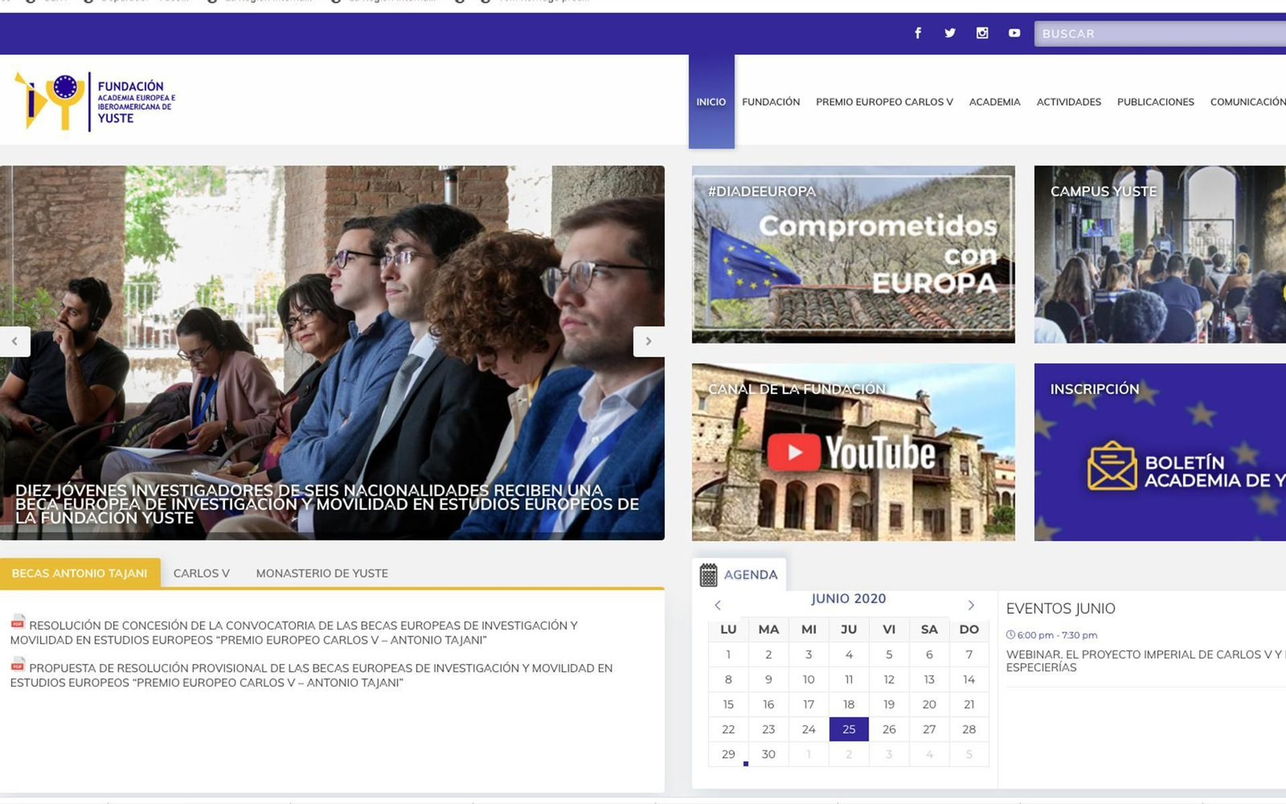1286x804 pixels.
Task: Advance the carousel with the right arrow
Action: coord(648,341)
